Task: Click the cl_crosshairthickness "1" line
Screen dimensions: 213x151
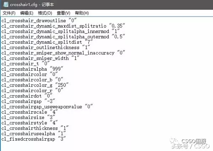Action: tap(35, 128)
